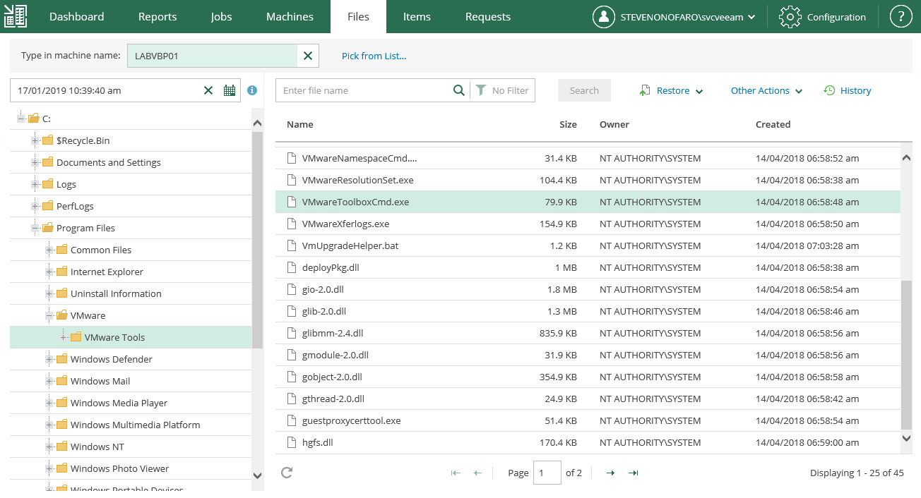
Task: Click the magnifier search icon in file name box
Action: [x=459, y=90]
